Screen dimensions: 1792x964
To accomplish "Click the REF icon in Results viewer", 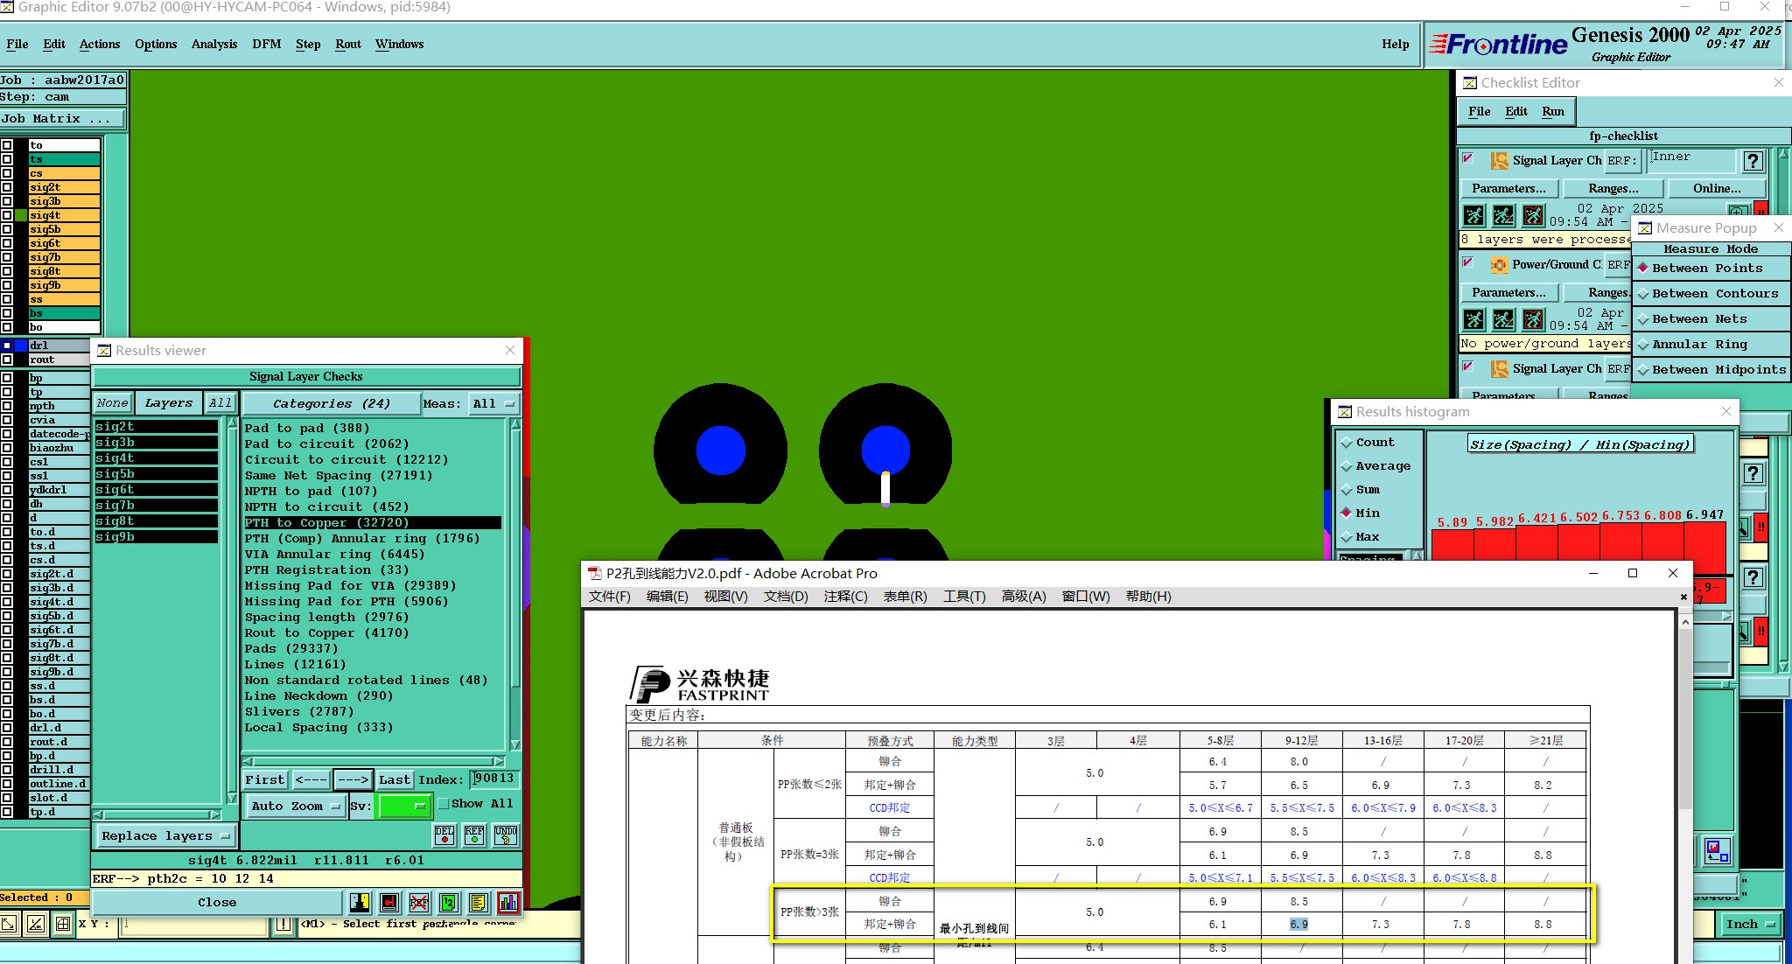I will [474, 835].
